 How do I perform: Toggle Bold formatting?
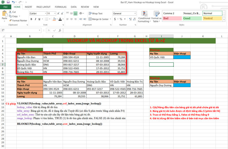pyautogui.click(x=31, y=19)
